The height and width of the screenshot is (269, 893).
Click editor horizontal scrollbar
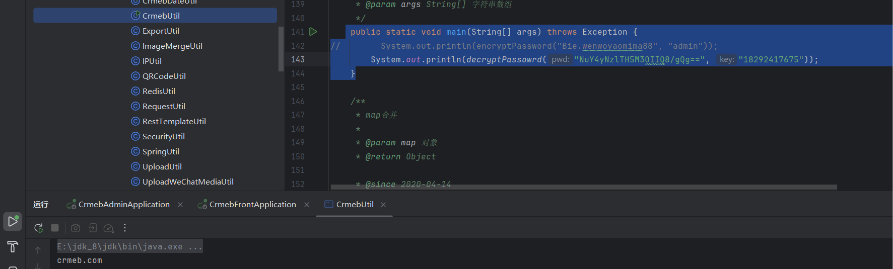(583, 187)
